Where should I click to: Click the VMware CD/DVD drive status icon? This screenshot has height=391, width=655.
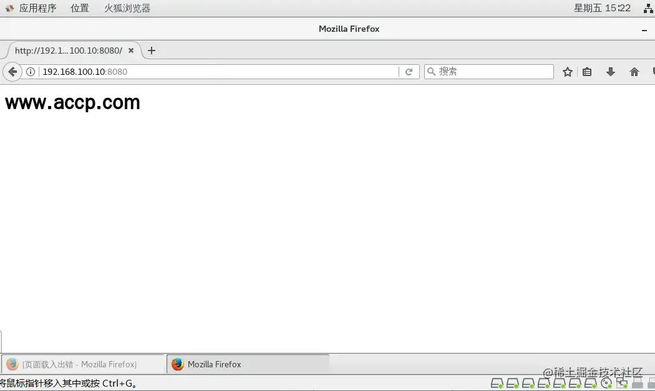pos(606,383)
